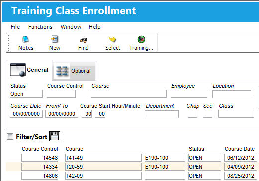This screenshot has height=181, width=259.
Task: Click the Find binoculars icon
Action: pyautogui.click(x=84, y=40)
